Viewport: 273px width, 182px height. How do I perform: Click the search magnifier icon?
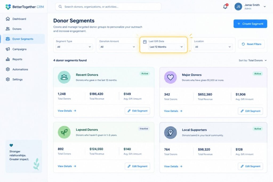pyautogui.click(x=60, y=7)
